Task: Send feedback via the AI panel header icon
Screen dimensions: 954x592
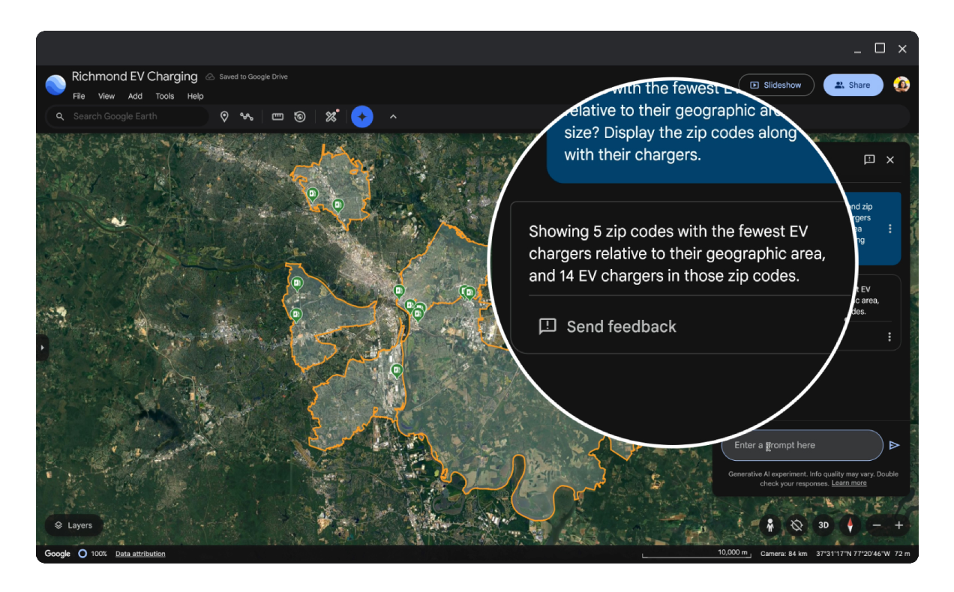Action: click(869, 160)
